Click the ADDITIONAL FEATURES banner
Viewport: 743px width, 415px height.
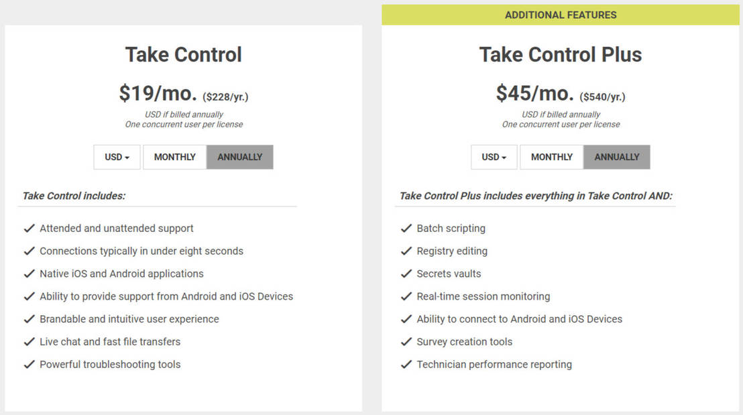point(561,14)
